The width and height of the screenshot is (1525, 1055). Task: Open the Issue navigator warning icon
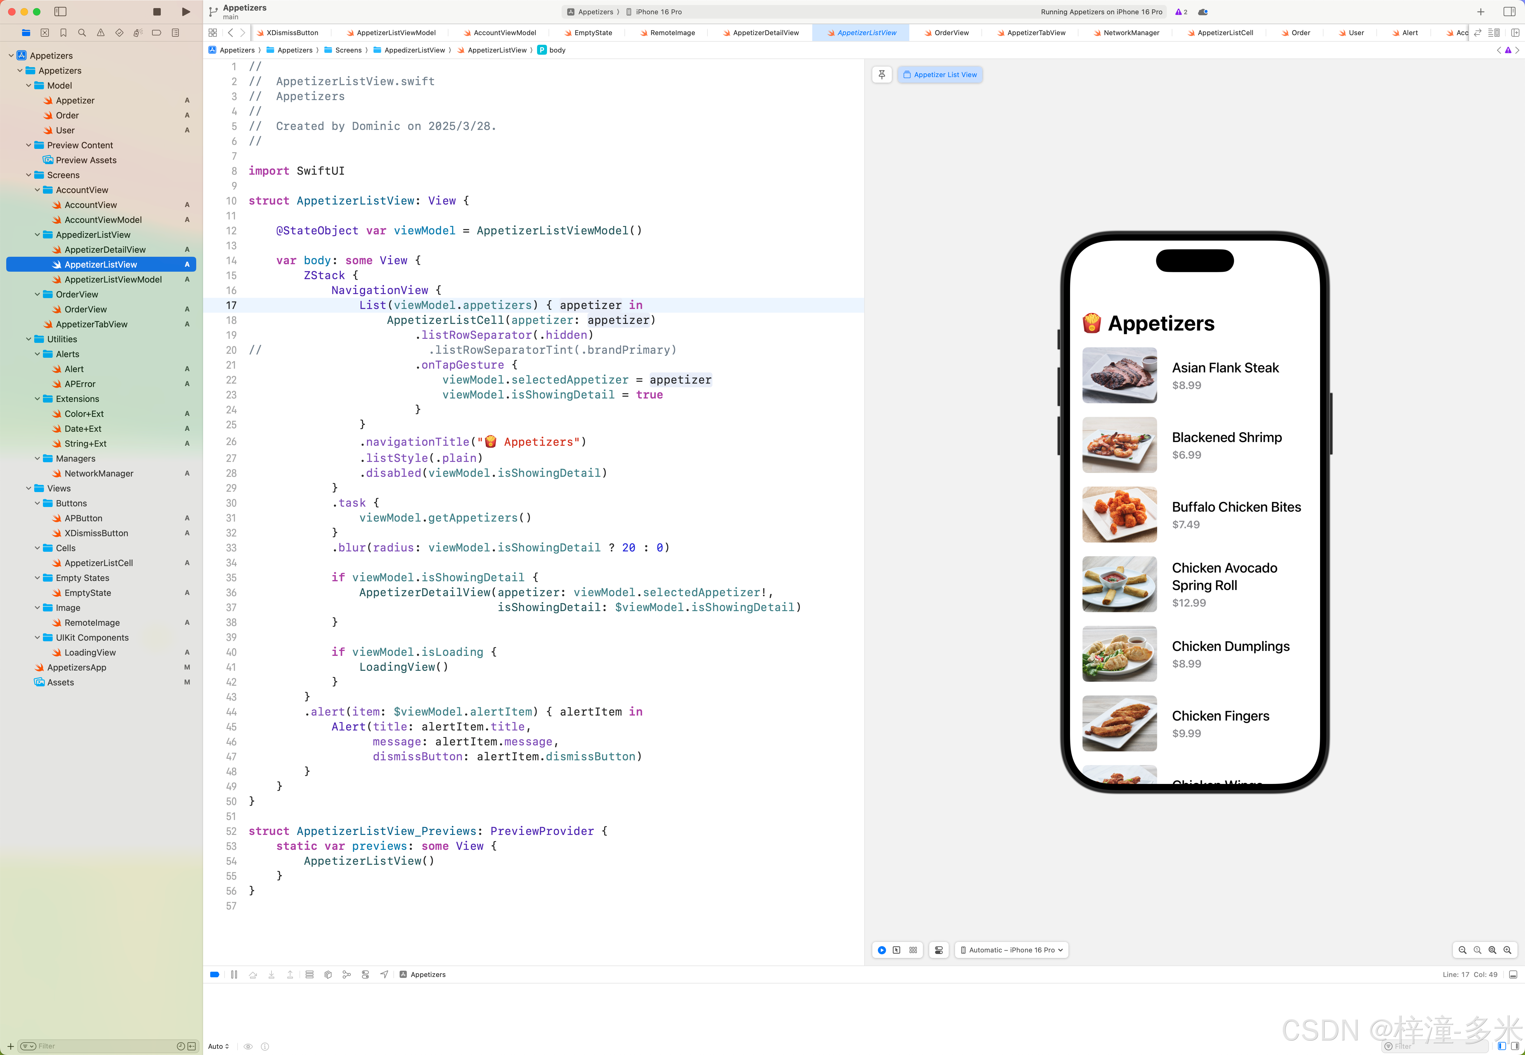[x=100, y=32]
